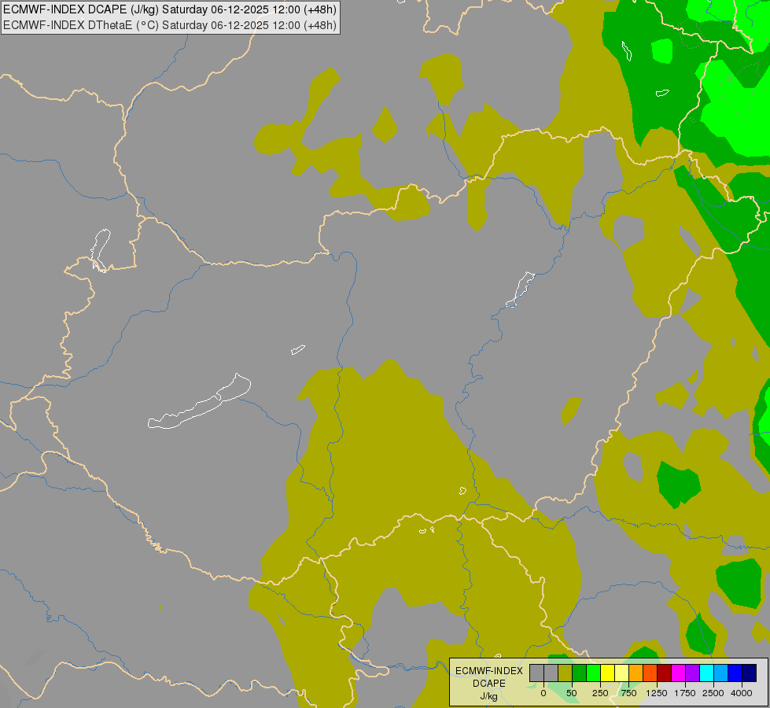Screen dimensions: 770x708
Task: Click ECMWF-INDEX text inside the legend box
Action: point(489,671)
